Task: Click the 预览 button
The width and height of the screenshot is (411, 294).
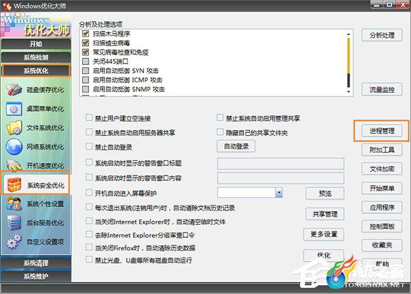Action: (x=325, y=193)
